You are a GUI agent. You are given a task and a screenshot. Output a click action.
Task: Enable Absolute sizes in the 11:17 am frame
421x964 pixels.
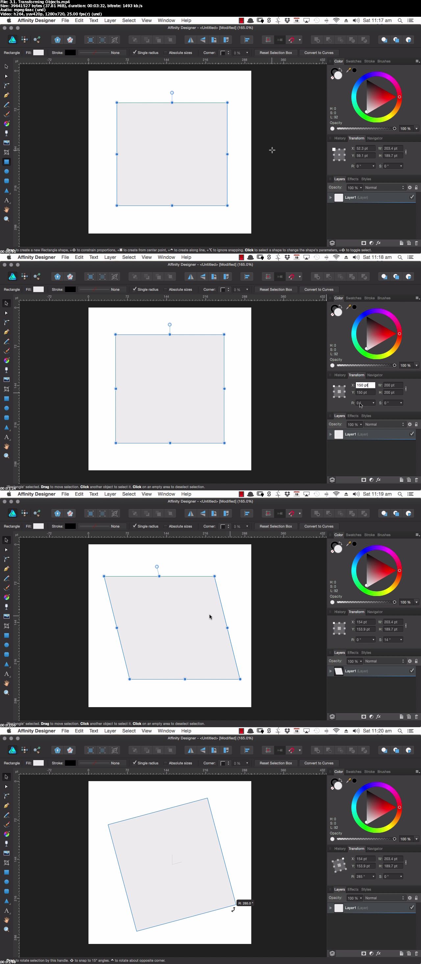click(x=166, y=53)
